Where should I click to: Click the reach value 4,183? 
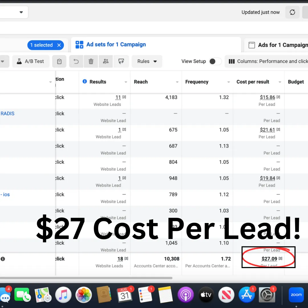coord(171,98)
